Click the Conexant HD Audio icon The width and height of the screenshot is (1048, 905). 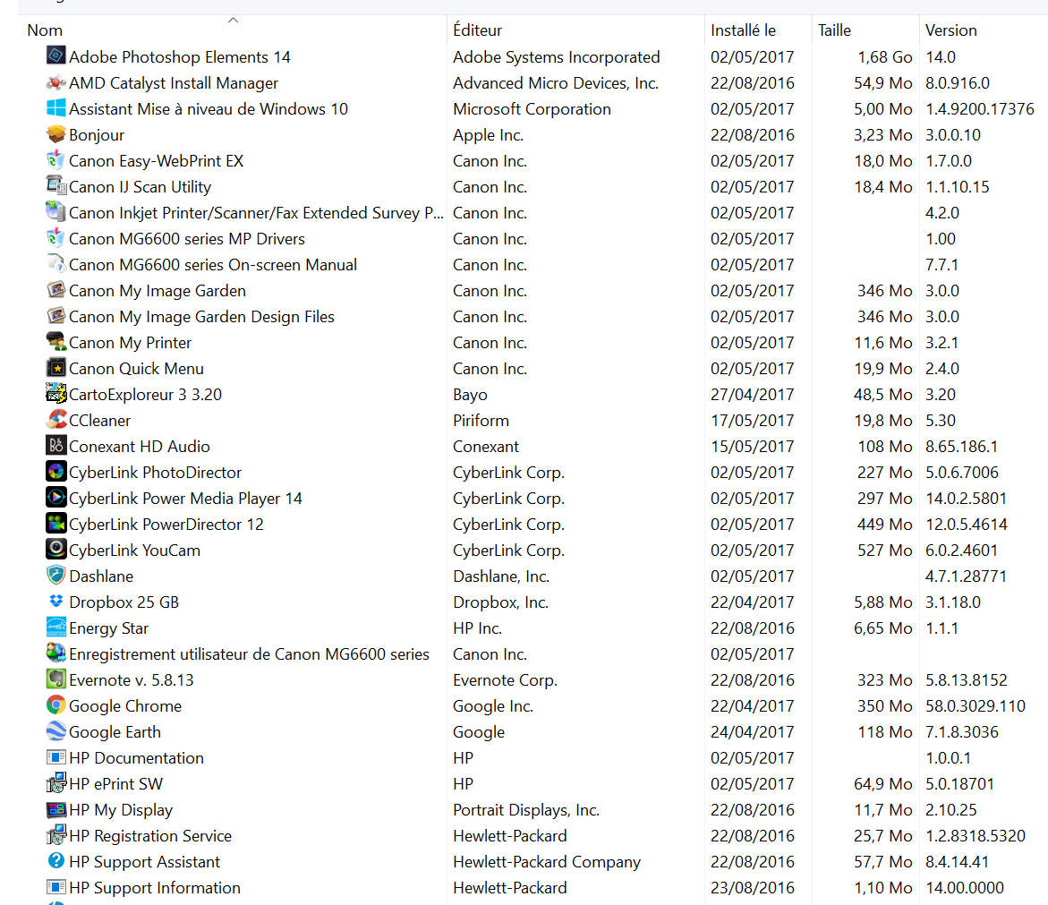[x=56, y=445]
